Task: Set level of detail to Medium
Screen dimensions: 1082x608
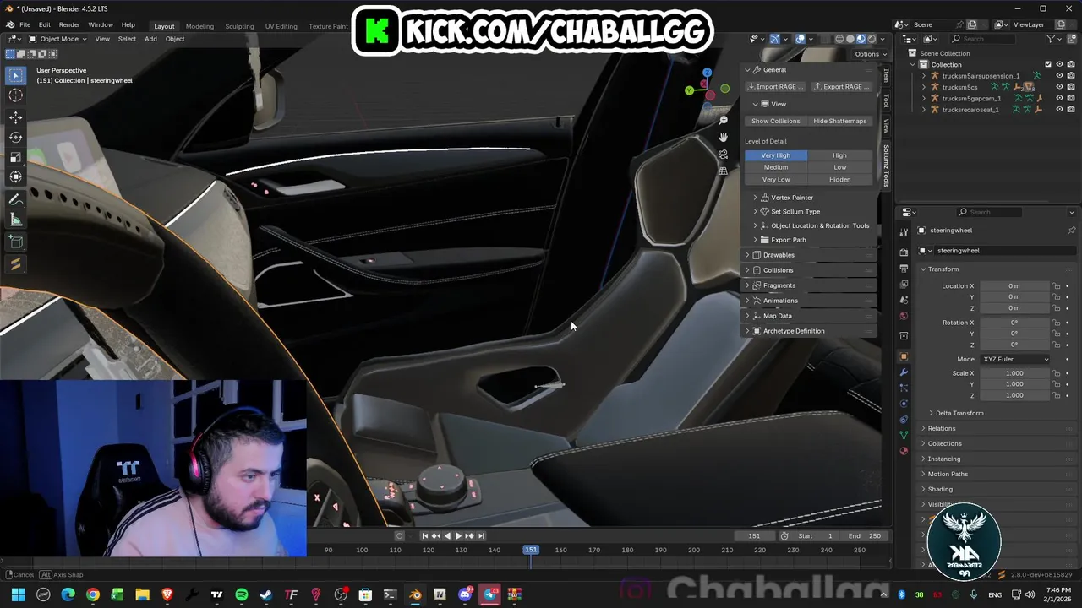Action: [x=775, y=167]
